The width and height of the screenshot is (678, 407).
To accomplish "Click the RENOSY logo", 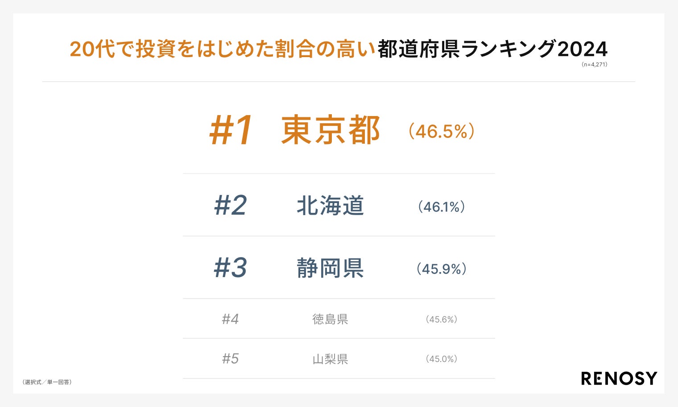I will pyautogui.click(x=619, y=378).
